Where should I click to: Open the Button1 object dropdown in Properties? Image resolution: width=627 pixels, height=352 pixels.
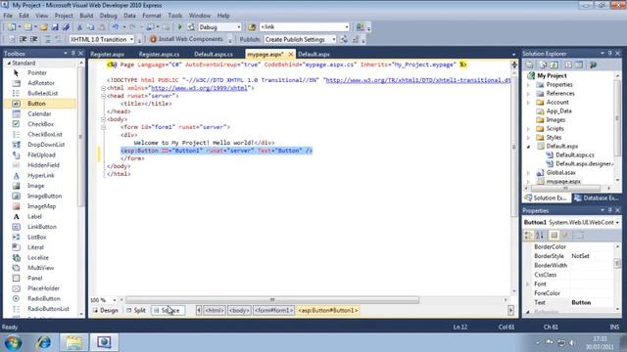pos(617,222)
